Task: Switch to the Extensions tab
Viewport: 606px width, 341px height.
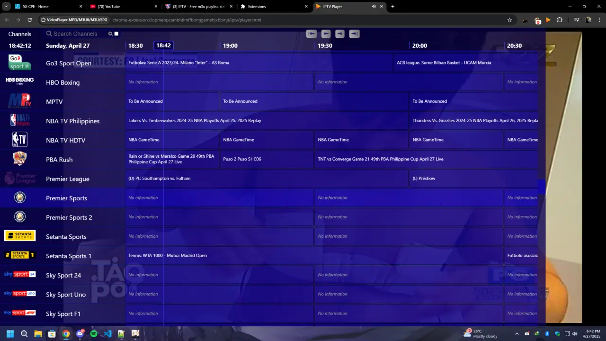Action: [275, 7]
